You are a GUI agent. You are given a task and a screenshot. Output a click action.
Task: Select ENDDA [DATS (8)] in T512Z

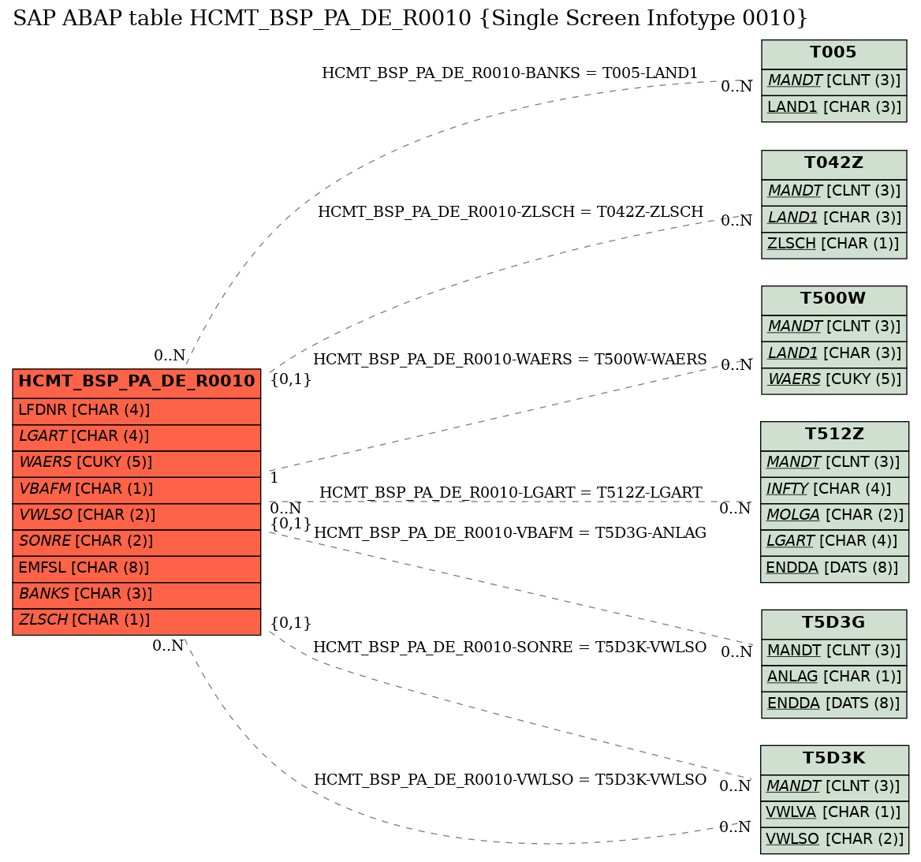point(834,569)
